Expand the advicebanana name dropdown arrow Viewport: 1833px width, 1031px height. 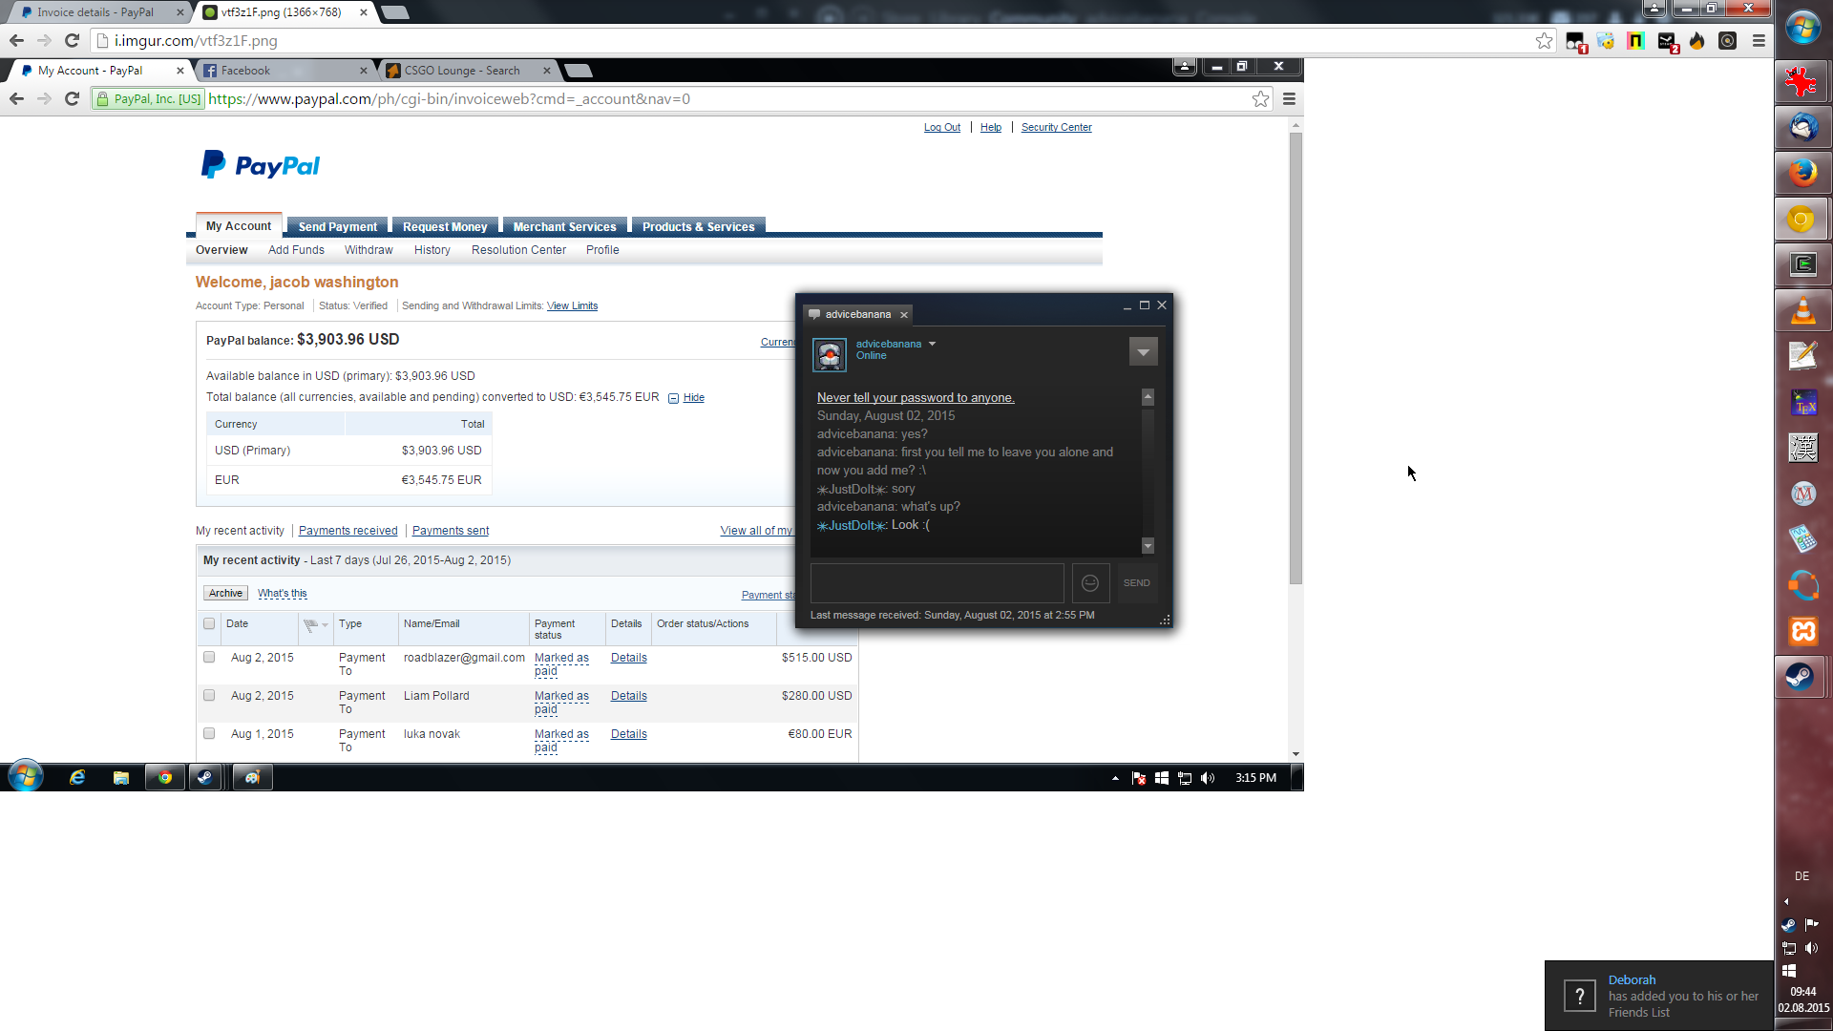tap(932, 344)
